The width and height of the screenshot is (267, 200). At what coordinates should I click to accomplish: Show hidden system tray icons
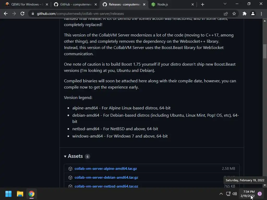[x=221, y=194]
